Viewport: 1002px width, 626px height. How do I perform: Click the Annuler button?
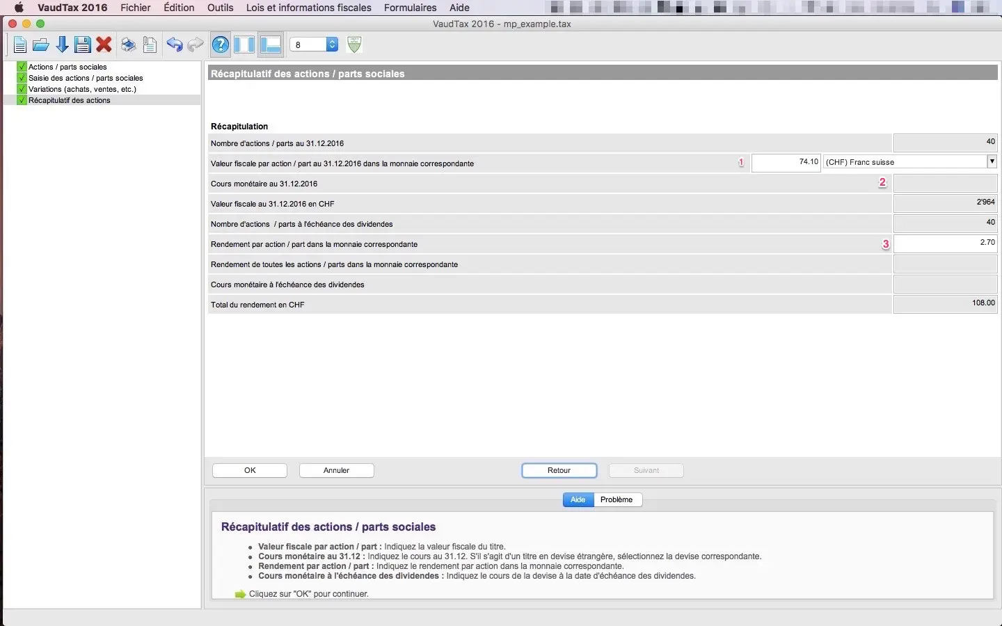[x=336, y=470]
